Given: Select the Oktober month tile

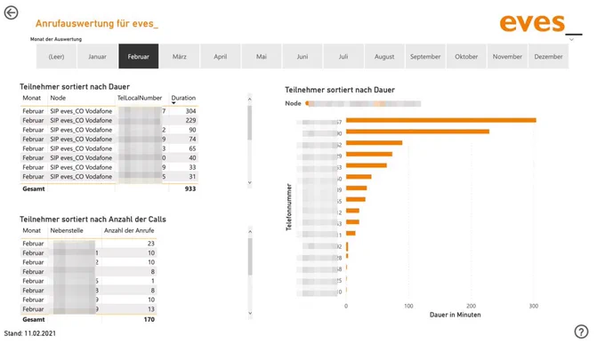Looking at the screenshot, I should coord(466,56).
